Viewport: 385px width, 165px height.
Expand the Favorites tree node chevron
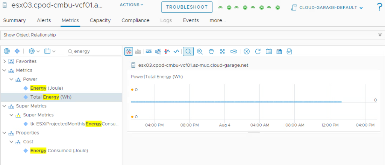(5, 61)
